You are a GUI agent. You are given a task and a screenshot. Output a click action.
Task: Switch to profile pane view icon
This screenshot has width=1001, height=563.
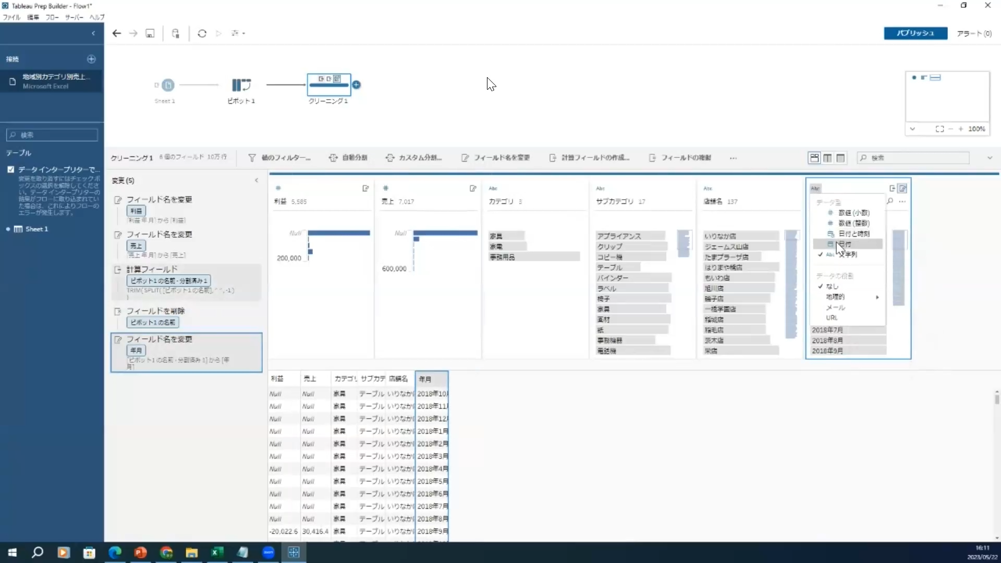814,158
